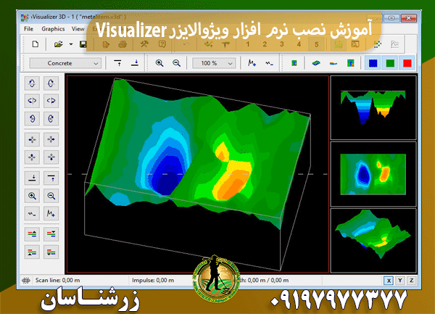435x314 pixels.
Task: Click the 'Impulse: 0,00 m' status text
Action: [x=153, y=280]
